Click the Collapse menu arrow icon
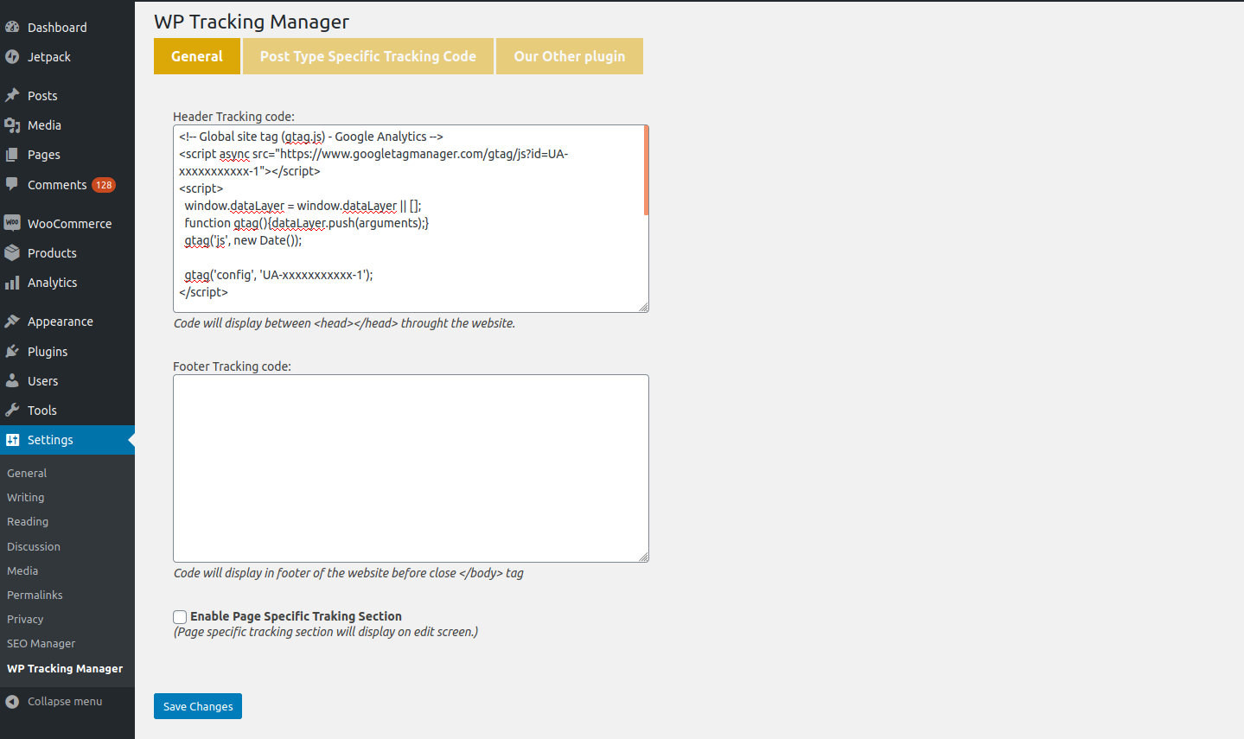 click(12, 702)
